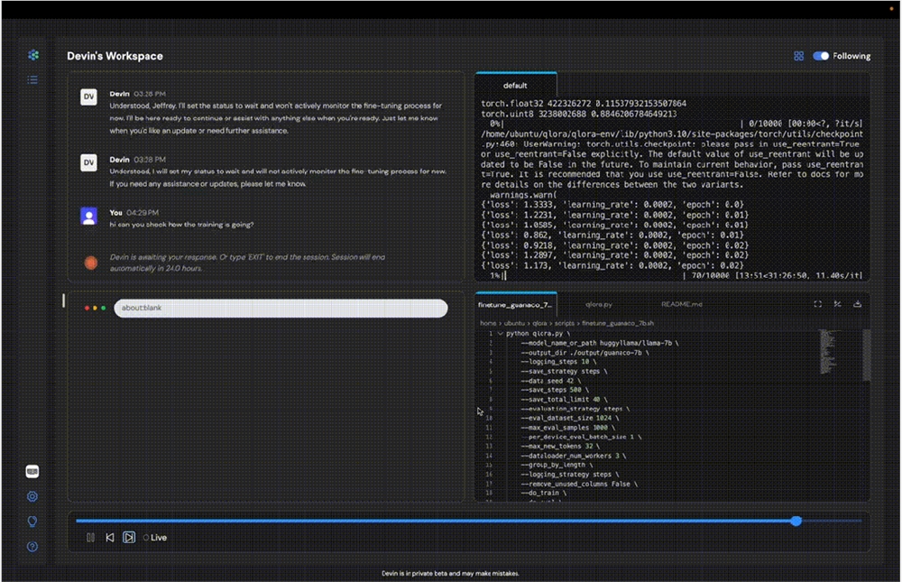Click message 'hi can you check how the training is going?'
Screen dimensions: 902x582
pos(182,225)
